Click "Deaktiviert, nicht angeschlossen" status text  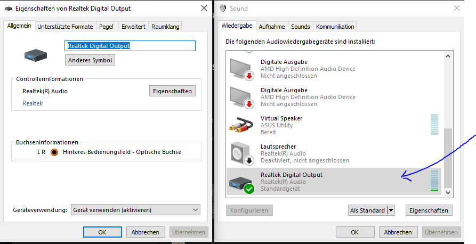pos(305,160)
